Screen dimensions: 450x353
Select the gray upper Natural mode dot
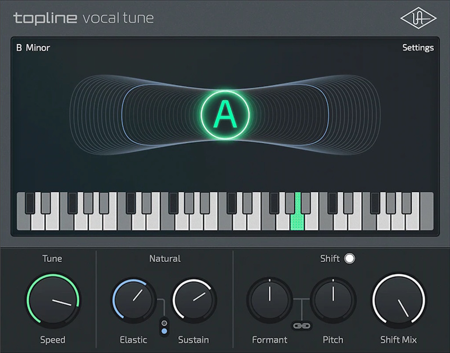[x=164, y=323]
